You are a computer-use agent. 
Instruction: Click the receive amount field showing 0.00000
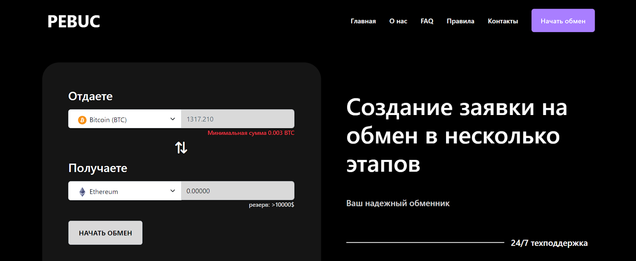pos(238,191)
